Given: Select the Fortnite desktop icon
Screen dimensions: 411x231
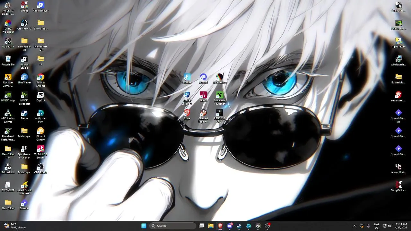Looking at the screenshot, I should click(187, 79).
